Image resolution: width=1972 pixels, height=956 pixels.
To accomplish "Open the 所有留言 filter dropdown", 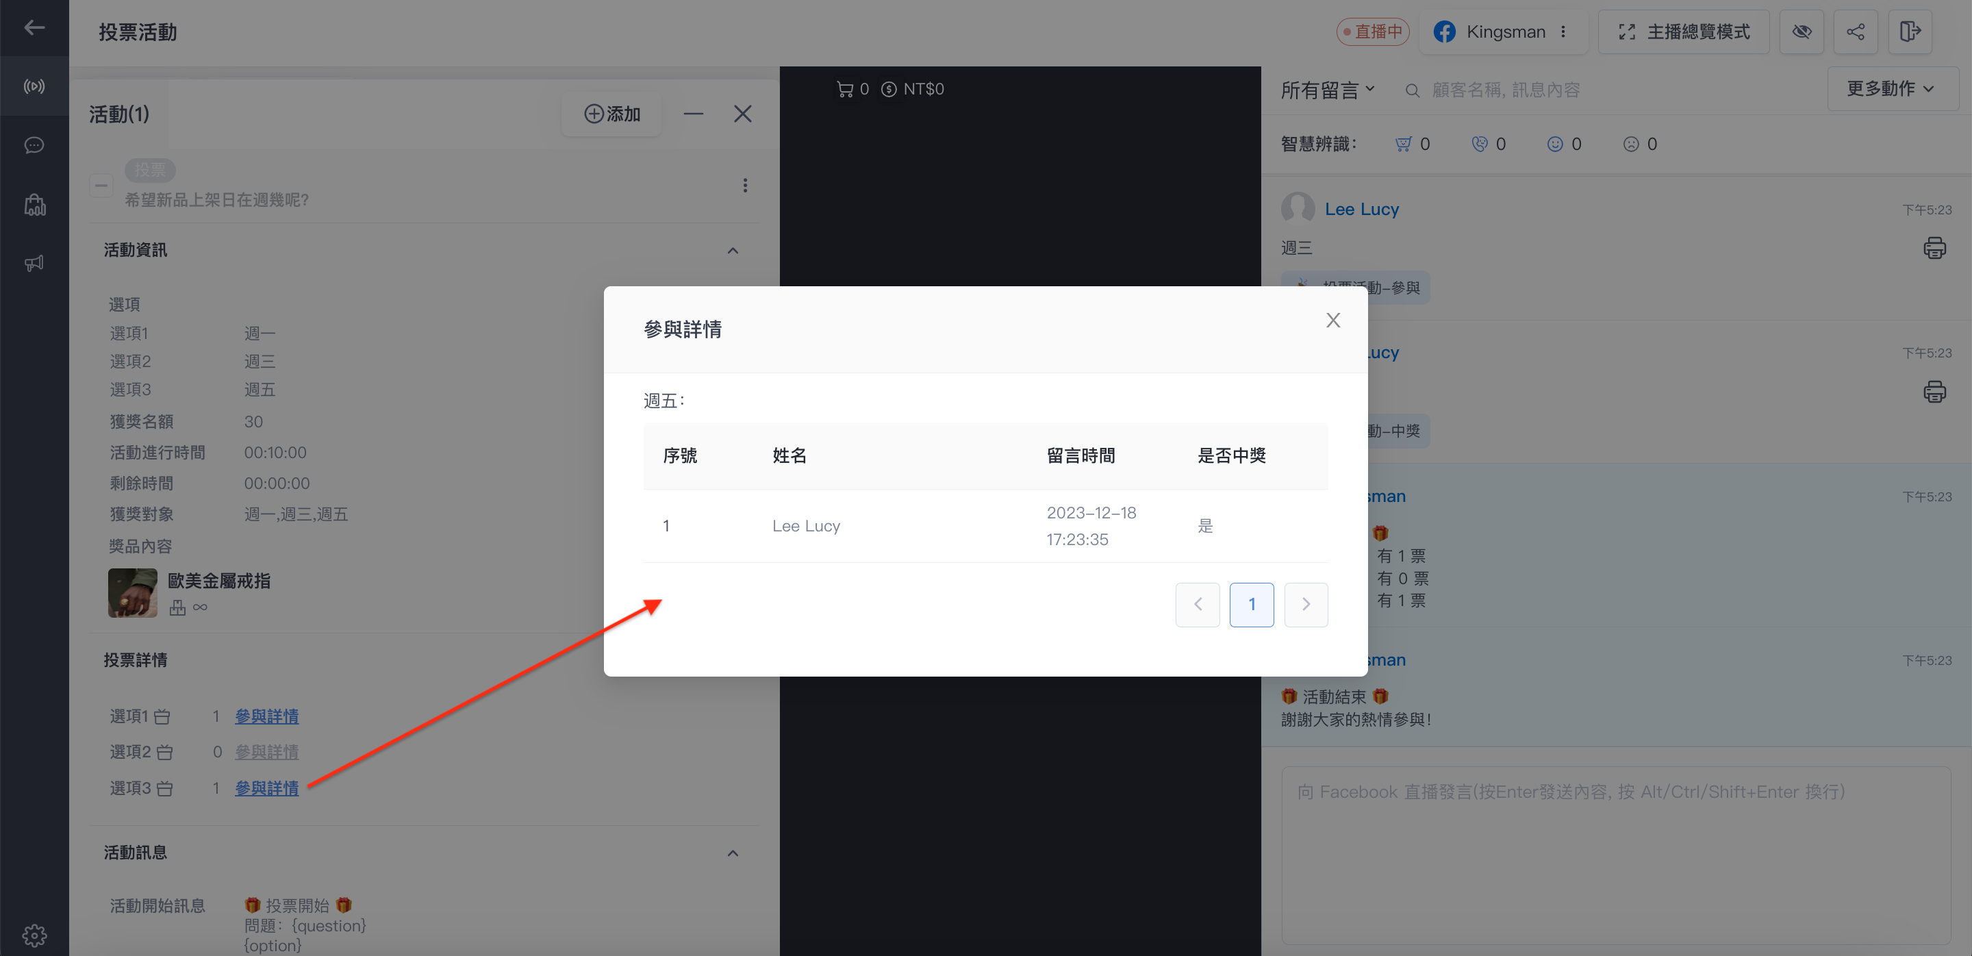I will pyautogui.click(x=1328, y=90).
